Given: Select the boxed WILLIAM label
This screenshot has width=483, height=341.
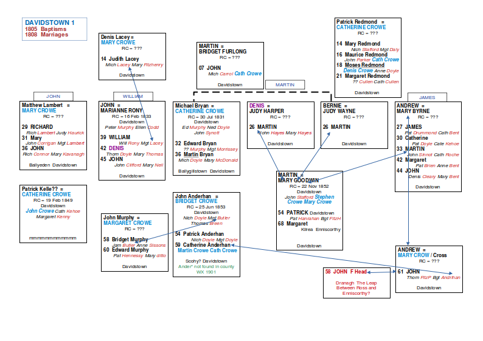Looking at the screenshot, I should (132, 96).
